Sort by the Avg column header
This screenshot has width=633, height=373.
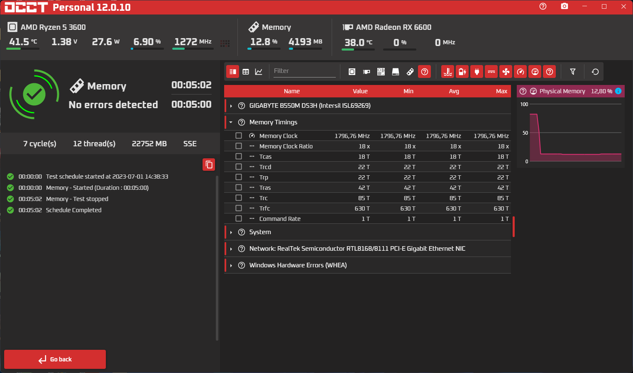tap(454, 91)
